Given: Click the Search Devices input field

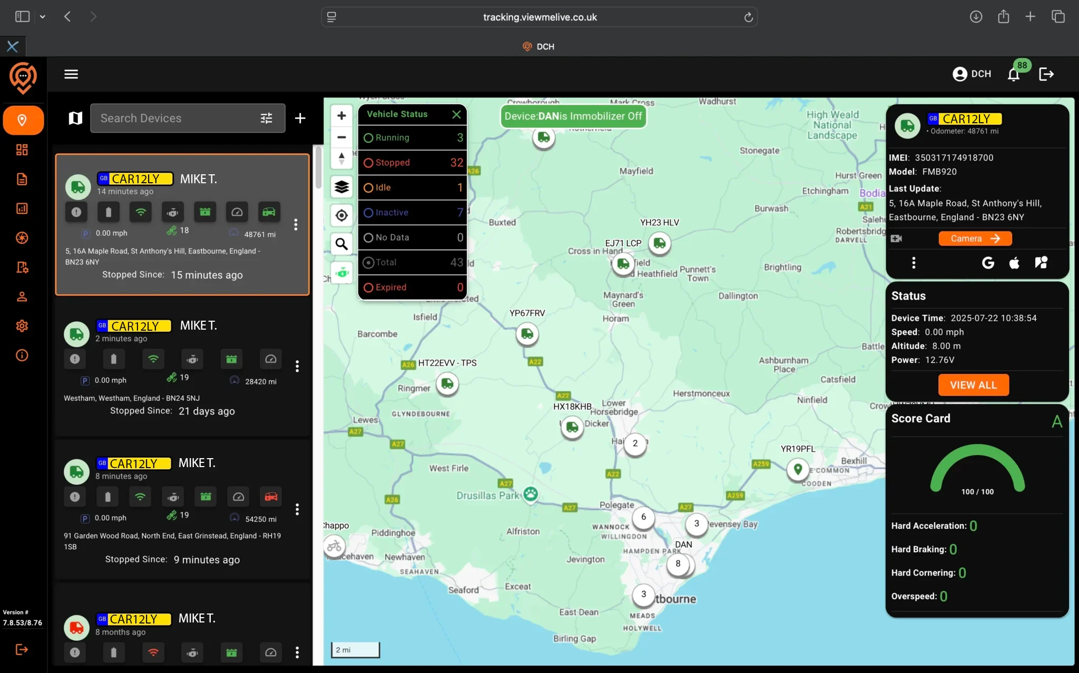Looking at the screenshot, I should (174, 118).
